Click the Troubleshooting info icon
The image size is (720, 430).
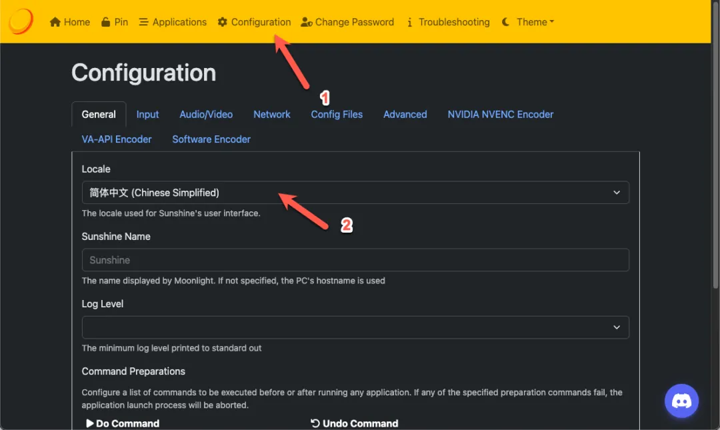click(x=409, y=22)
